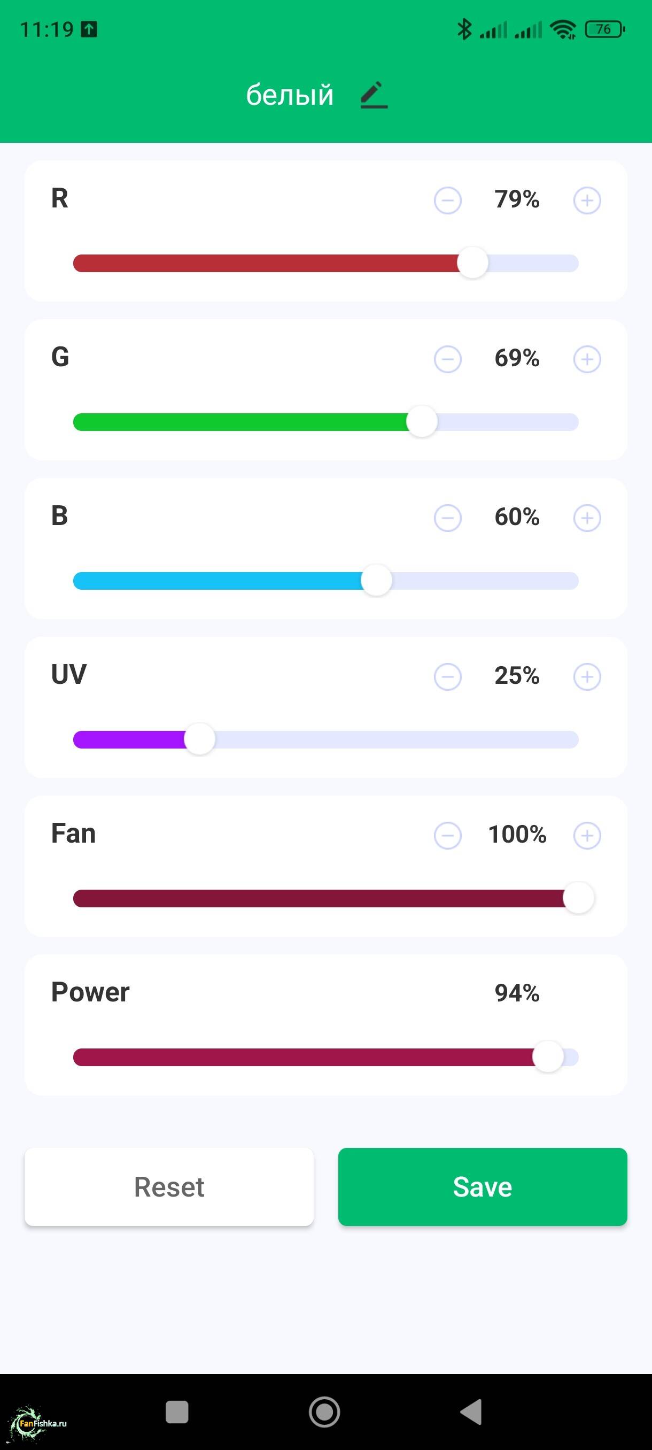Click the Reset button
This screenshot has height=1450, width=652.
coord(169,1186)
